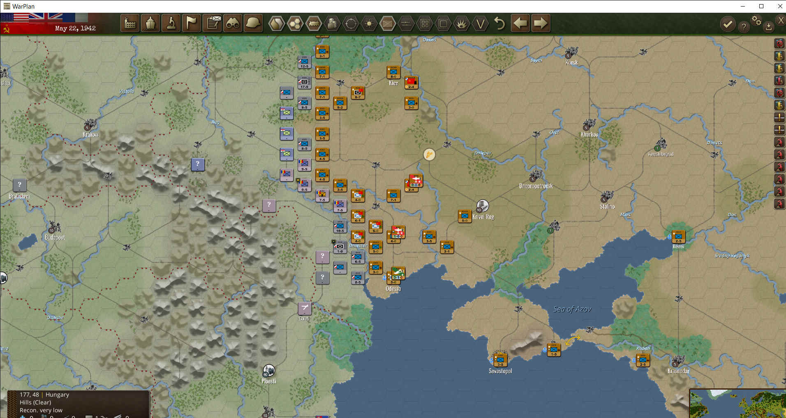Open the reports notepad with envelope
Image resolution: width=786 pixels, height=418 pixels.
[212, 23]
